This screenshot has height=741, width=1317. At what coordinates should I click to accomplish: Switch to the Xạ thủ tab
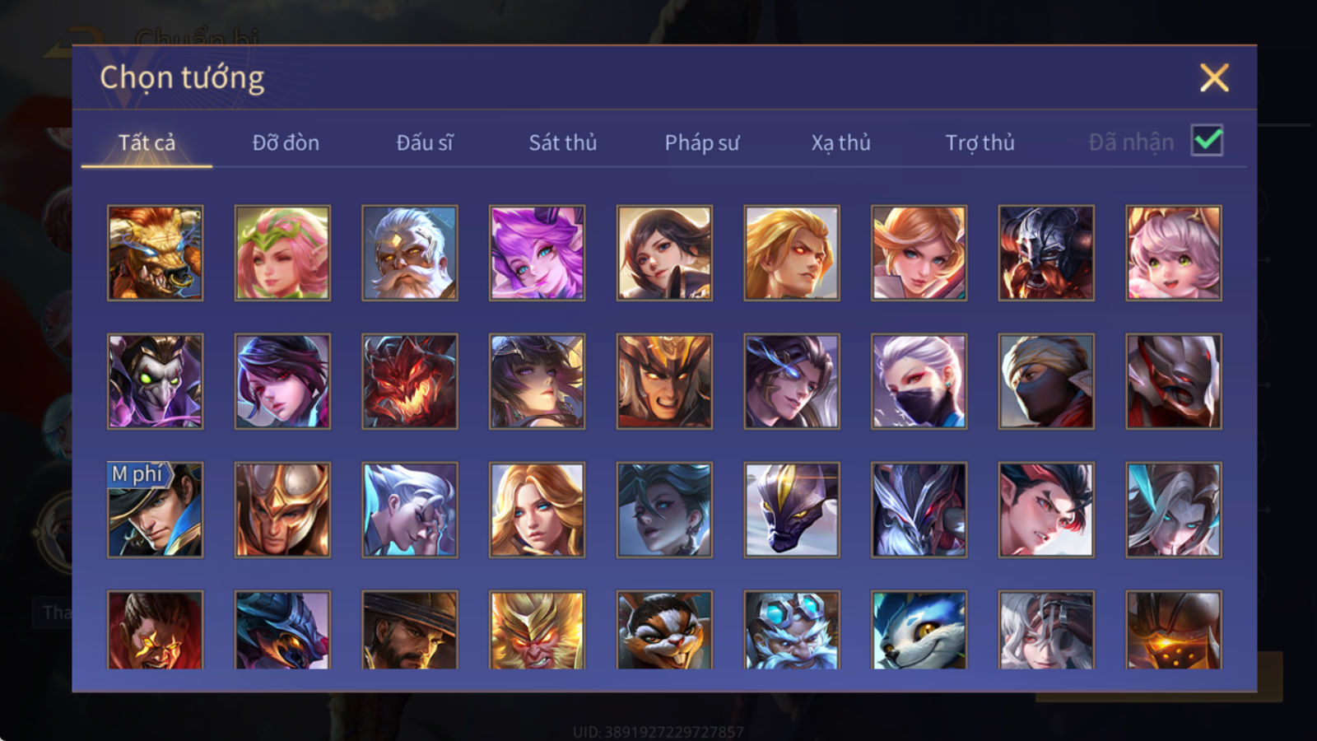click(x=840, y=142)
